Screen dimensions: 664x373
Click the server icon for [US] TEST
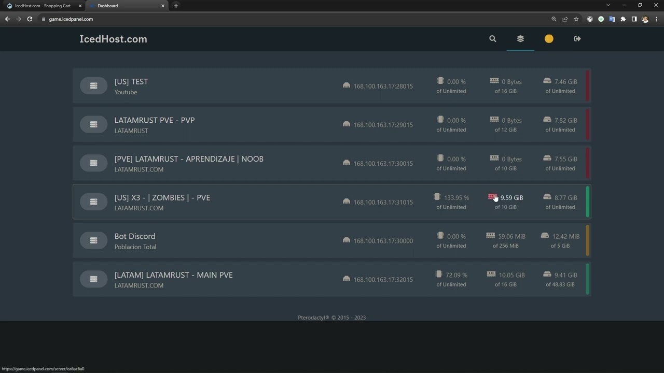pyautogui.click(x=93, y=86)
